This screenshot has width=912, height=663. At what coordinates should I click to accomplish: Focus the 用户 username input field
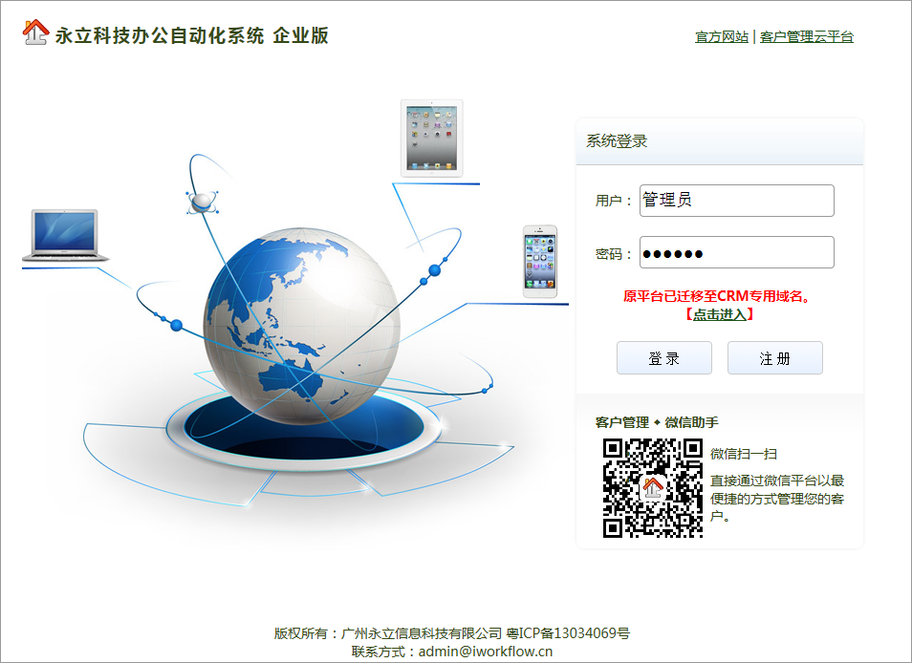[x=737, y=201]
